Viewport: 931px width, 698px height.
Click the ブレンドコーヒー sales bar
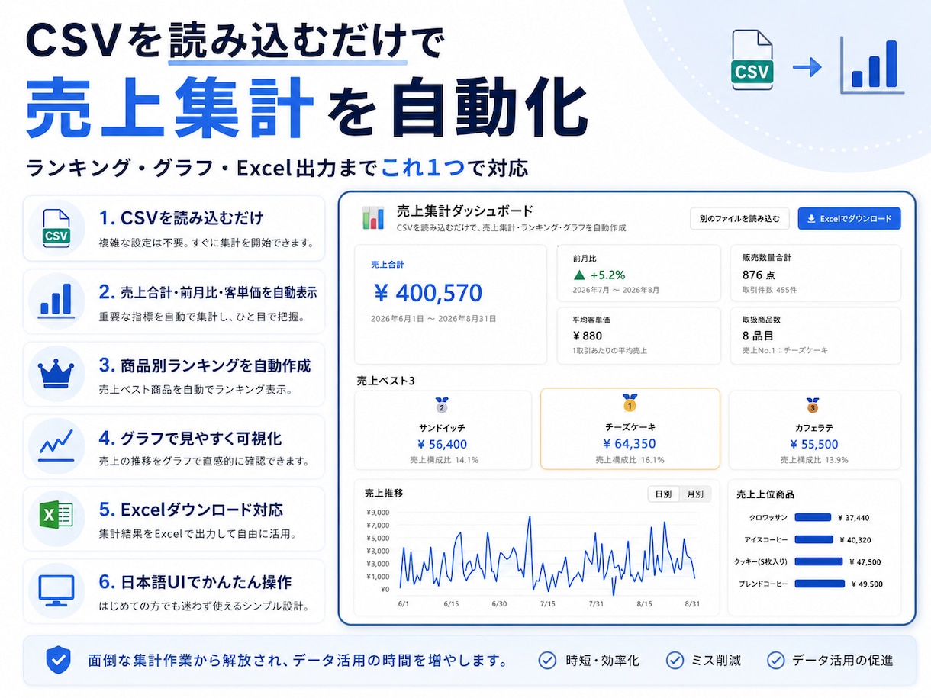pos(820,584)
